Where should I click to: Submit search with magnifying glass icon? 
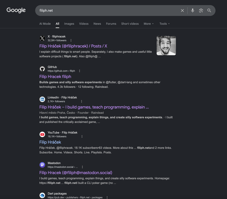(x=209, y=11)
